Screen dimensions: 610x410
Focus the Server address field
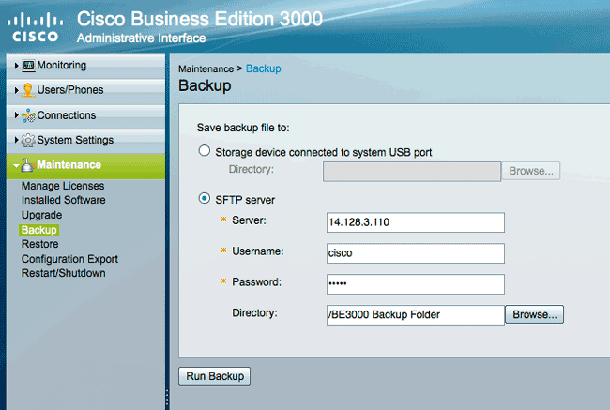coord(416,222)
